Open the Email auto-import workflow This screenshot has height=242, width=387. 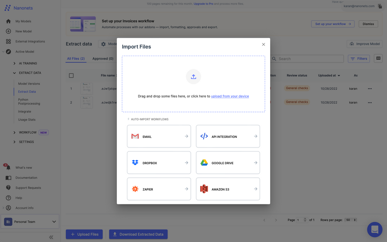pyautogui.click(x=159, y=136)
